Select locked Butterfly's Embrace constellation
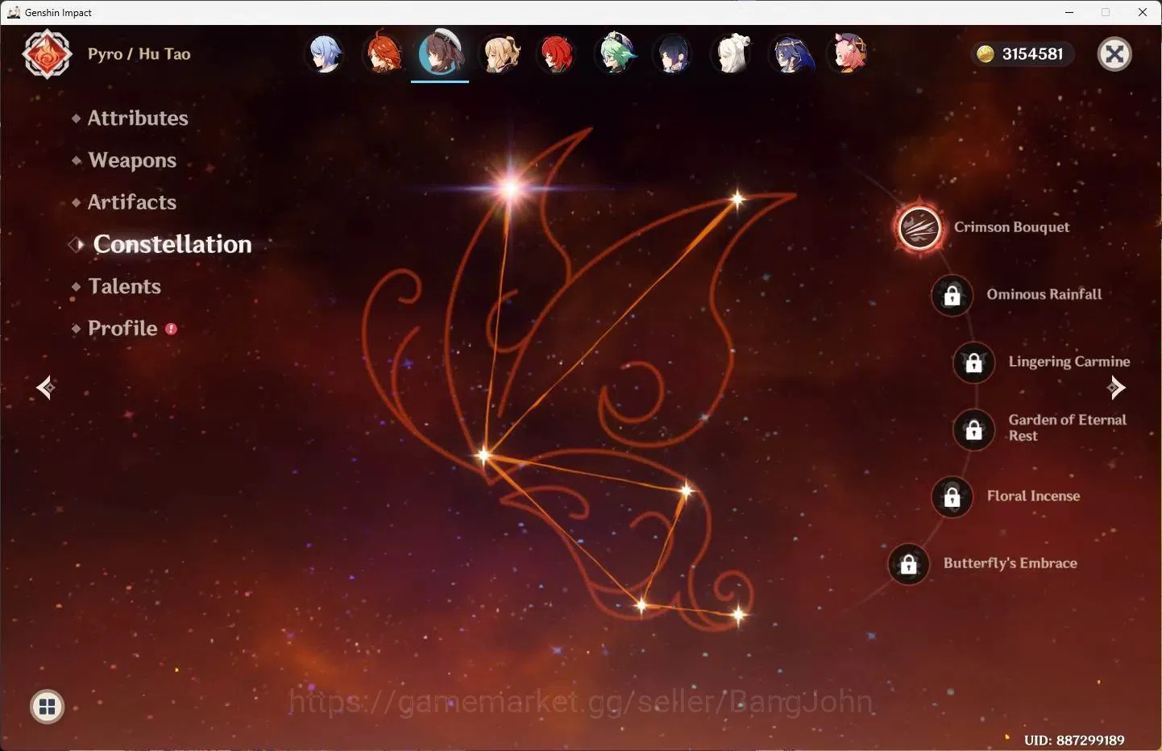Screen dimensions: 1162x751 (909, 564)
